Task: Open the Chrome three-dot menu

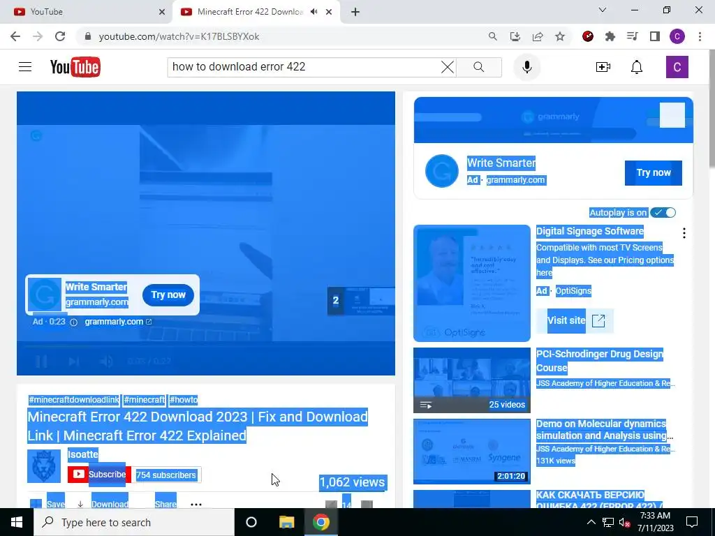Action: click(x=700, y=36)
